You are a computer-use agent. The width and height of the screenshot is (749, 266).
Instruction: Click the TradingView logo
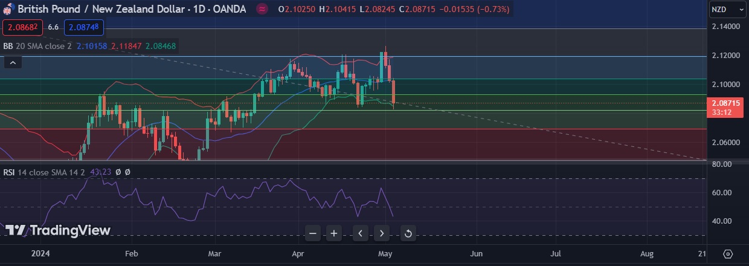[x=58, y=230]
